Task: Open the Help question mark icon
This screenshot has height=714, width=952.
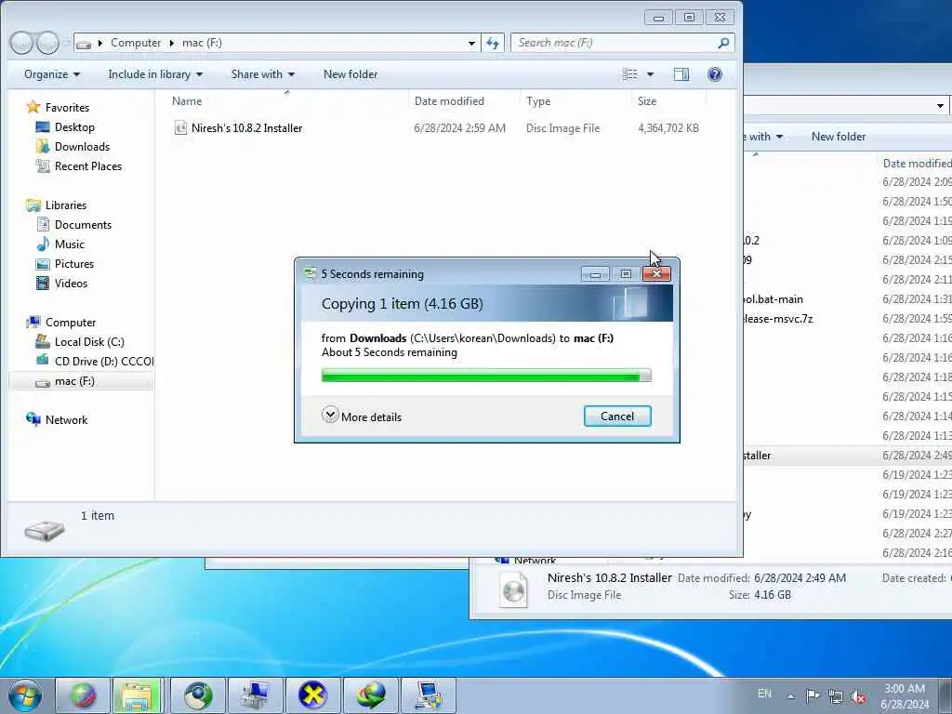Action: pyautogui.click(x=715, y=74)
